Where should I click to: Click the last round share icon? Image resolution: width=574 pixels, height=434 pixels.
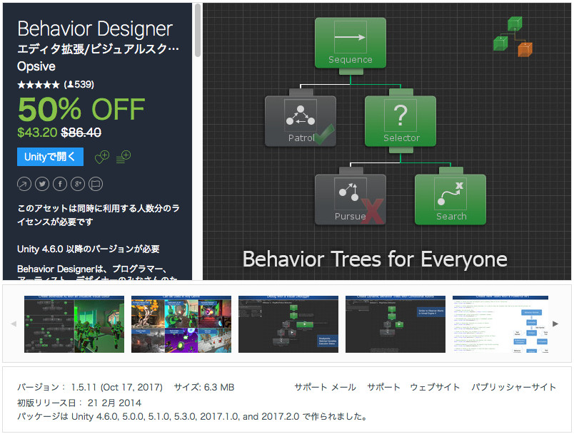(96, 184)
